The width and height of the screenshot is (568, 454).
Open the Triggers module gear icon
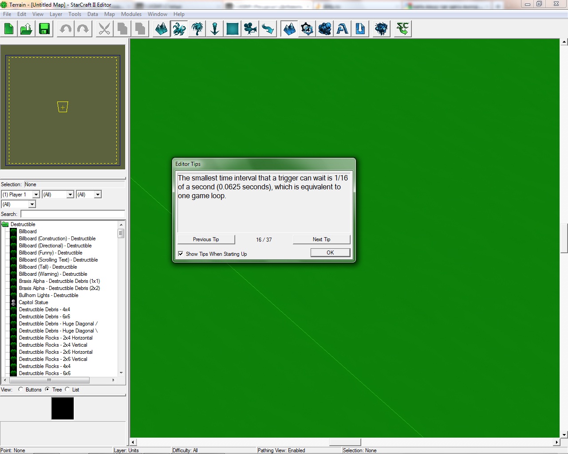pos(307,29)
